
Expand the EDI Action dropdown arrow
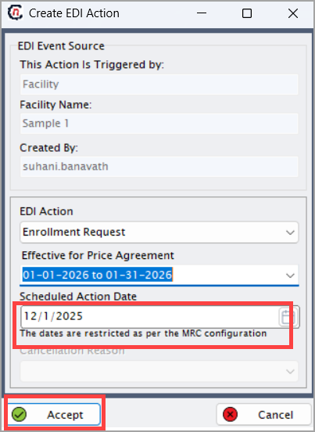(x=290, y=232)
